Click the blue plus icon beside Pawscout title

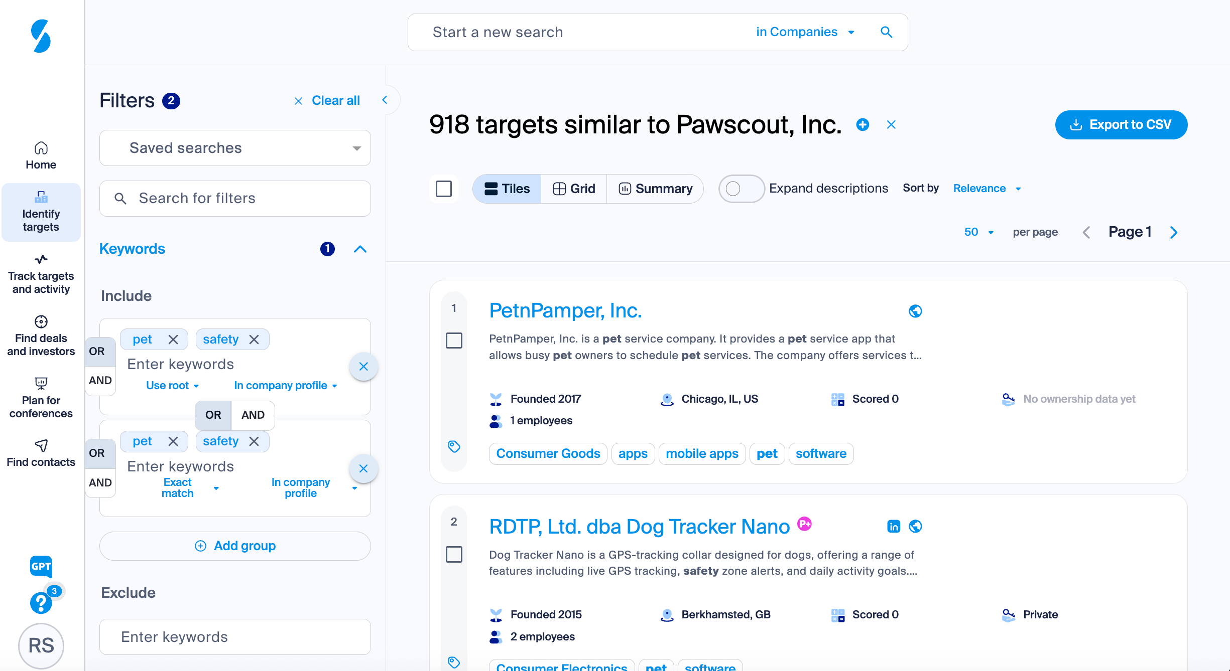(x=863, y=124)
